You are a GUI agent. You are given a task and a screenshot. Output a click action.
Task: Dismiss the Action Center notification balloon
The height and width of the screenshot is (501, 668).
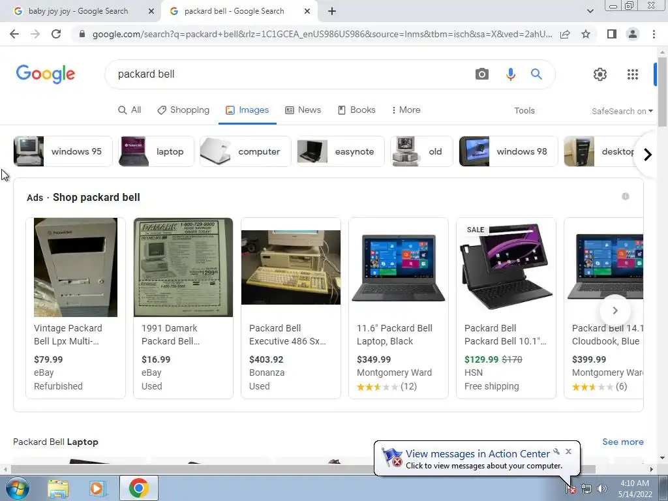[x=568, y=451]
